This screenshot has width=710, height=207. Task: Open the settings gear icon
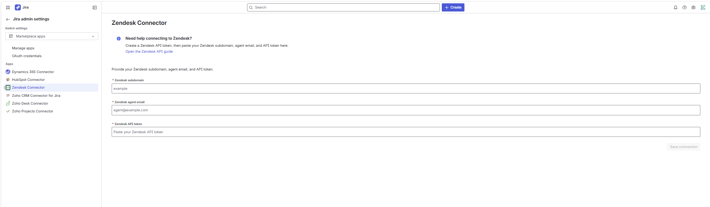point(693,7)
